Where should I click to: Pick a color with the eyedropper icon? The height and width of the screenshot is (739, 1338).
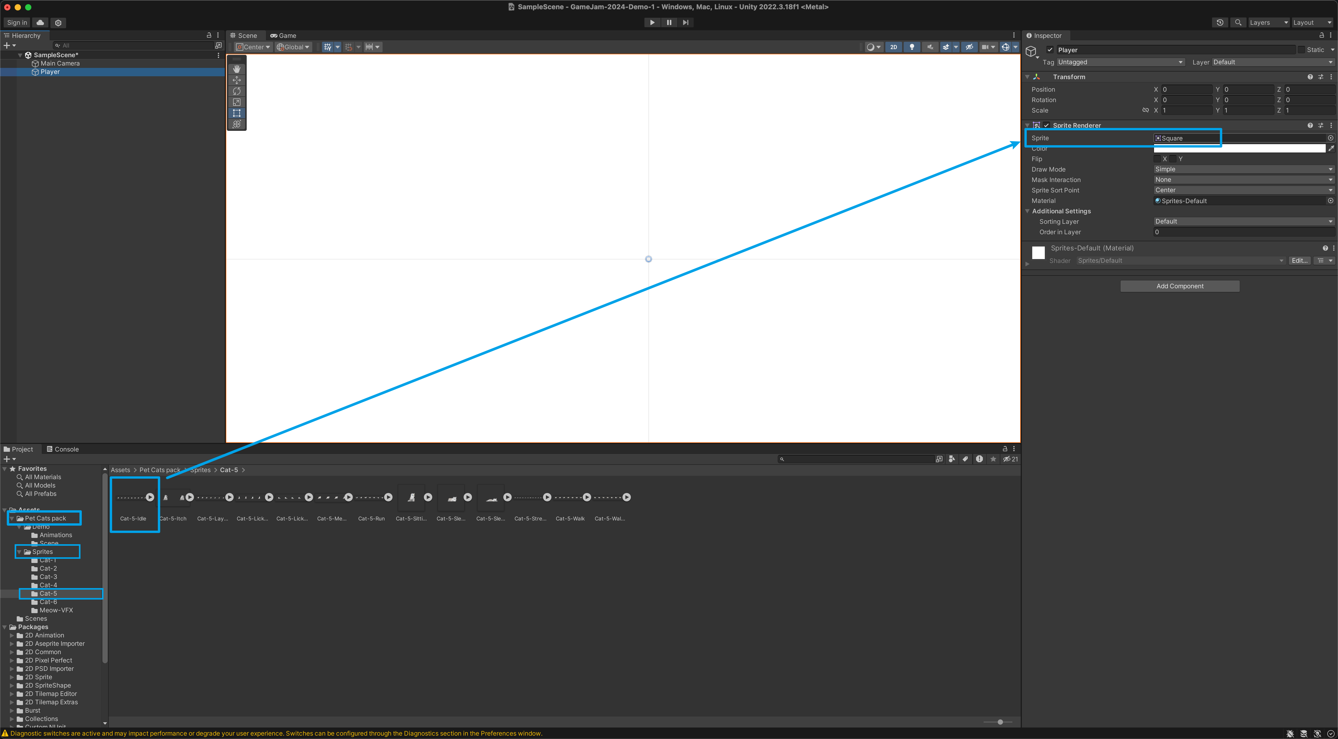pyautogui.click(x=1331, y=148)
